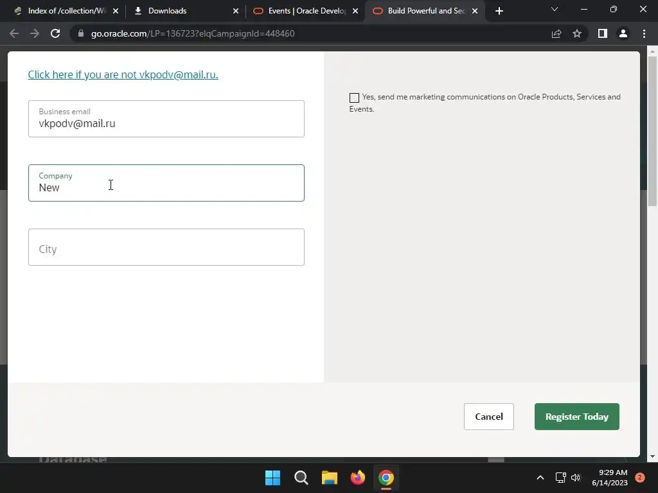The width and height of the screenshot is (658, 493).
Task: View site security lock icon
Action: click(81, 33)
